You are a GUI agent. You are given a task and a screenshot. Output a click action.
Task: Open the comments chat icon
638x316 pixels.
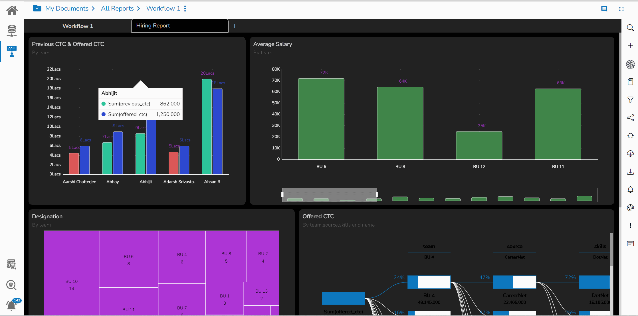604,9
